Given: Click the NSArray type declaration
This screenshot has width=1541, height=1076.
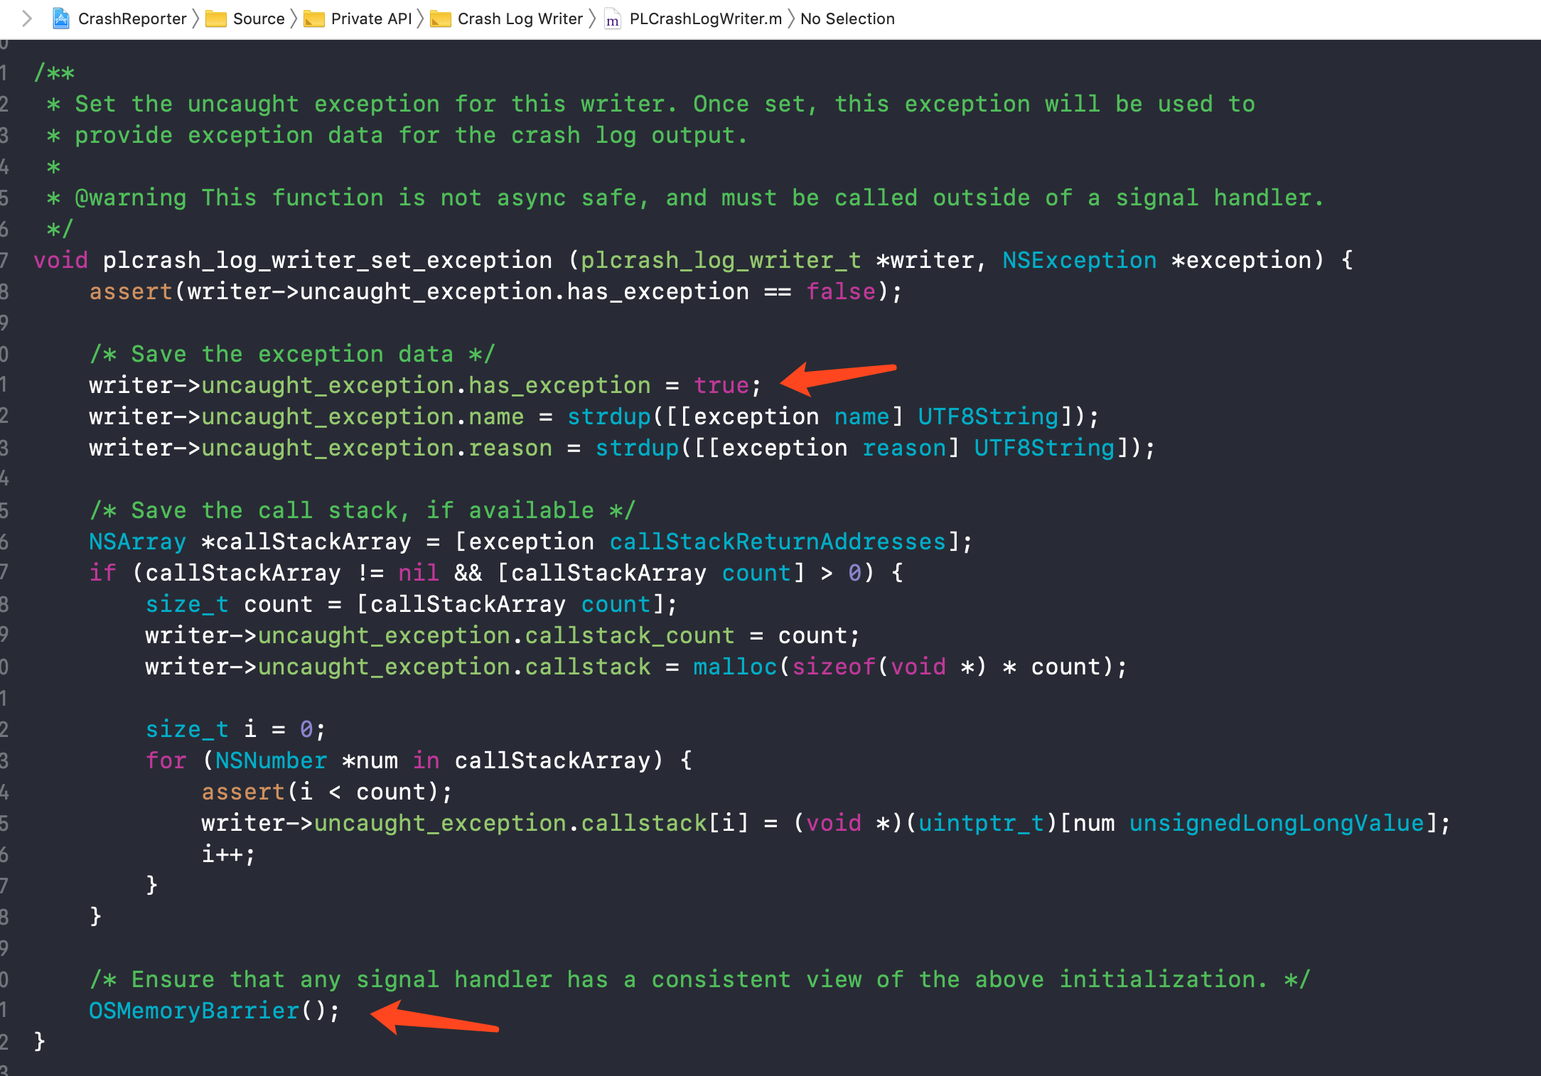Looking at the screenshot, I should (x=138, y=542).
